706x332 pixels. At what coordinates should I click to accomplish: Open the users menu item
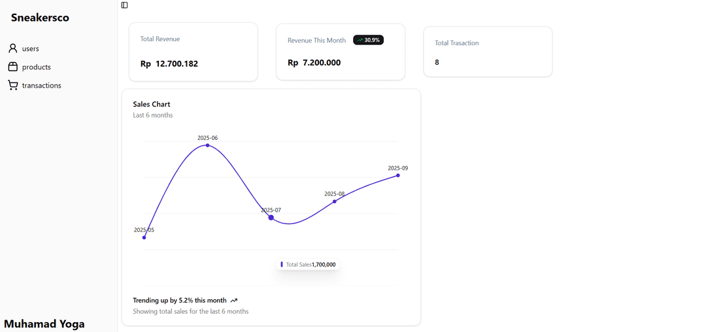pos(31,49)
